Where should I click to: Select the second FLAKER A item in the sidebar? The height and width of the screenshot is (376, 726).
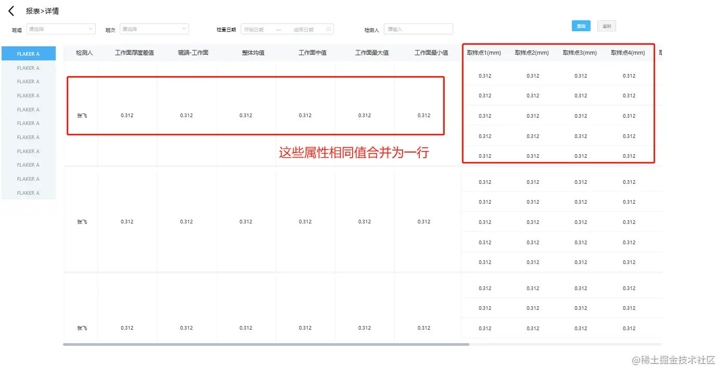(x=29, y=68)
